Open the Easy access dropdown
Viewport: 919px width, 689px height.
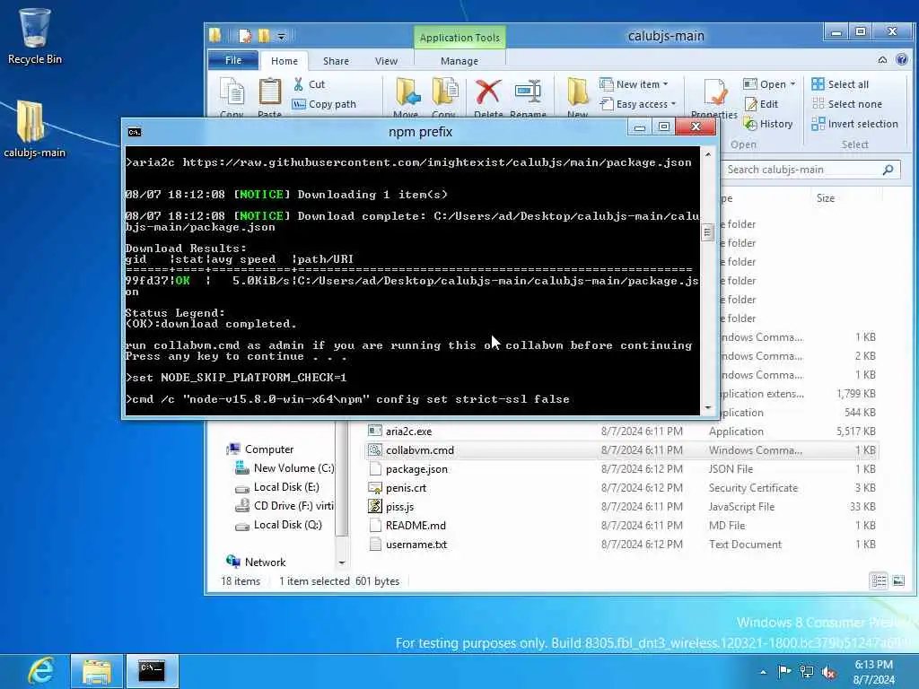point(638,104)
